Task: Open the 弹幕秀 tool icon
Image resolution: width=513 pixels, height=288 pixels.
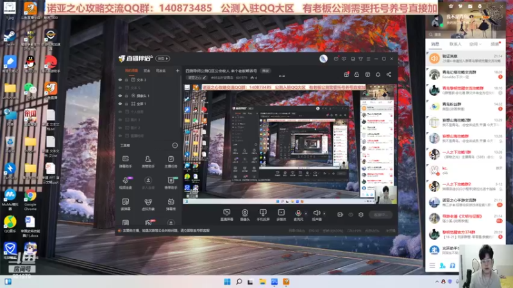Action: [x=171, y=204]
